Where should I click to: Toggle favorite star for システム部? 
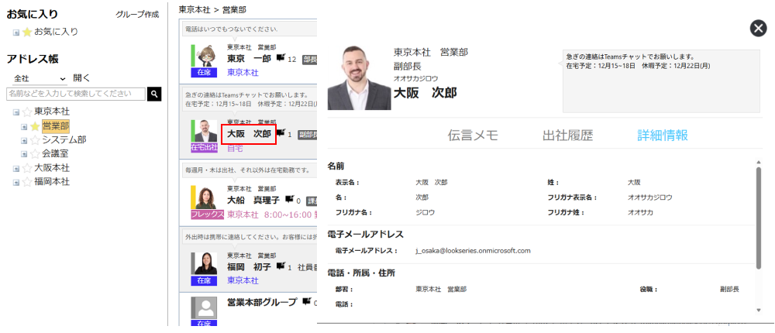pyautogui.click(x=34, y=140)
